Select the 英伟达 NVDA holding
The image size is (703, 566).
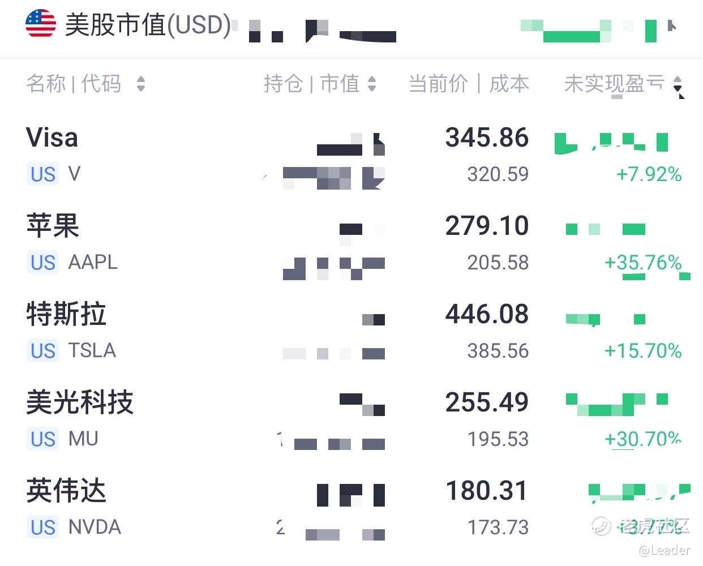coord(351,508)
